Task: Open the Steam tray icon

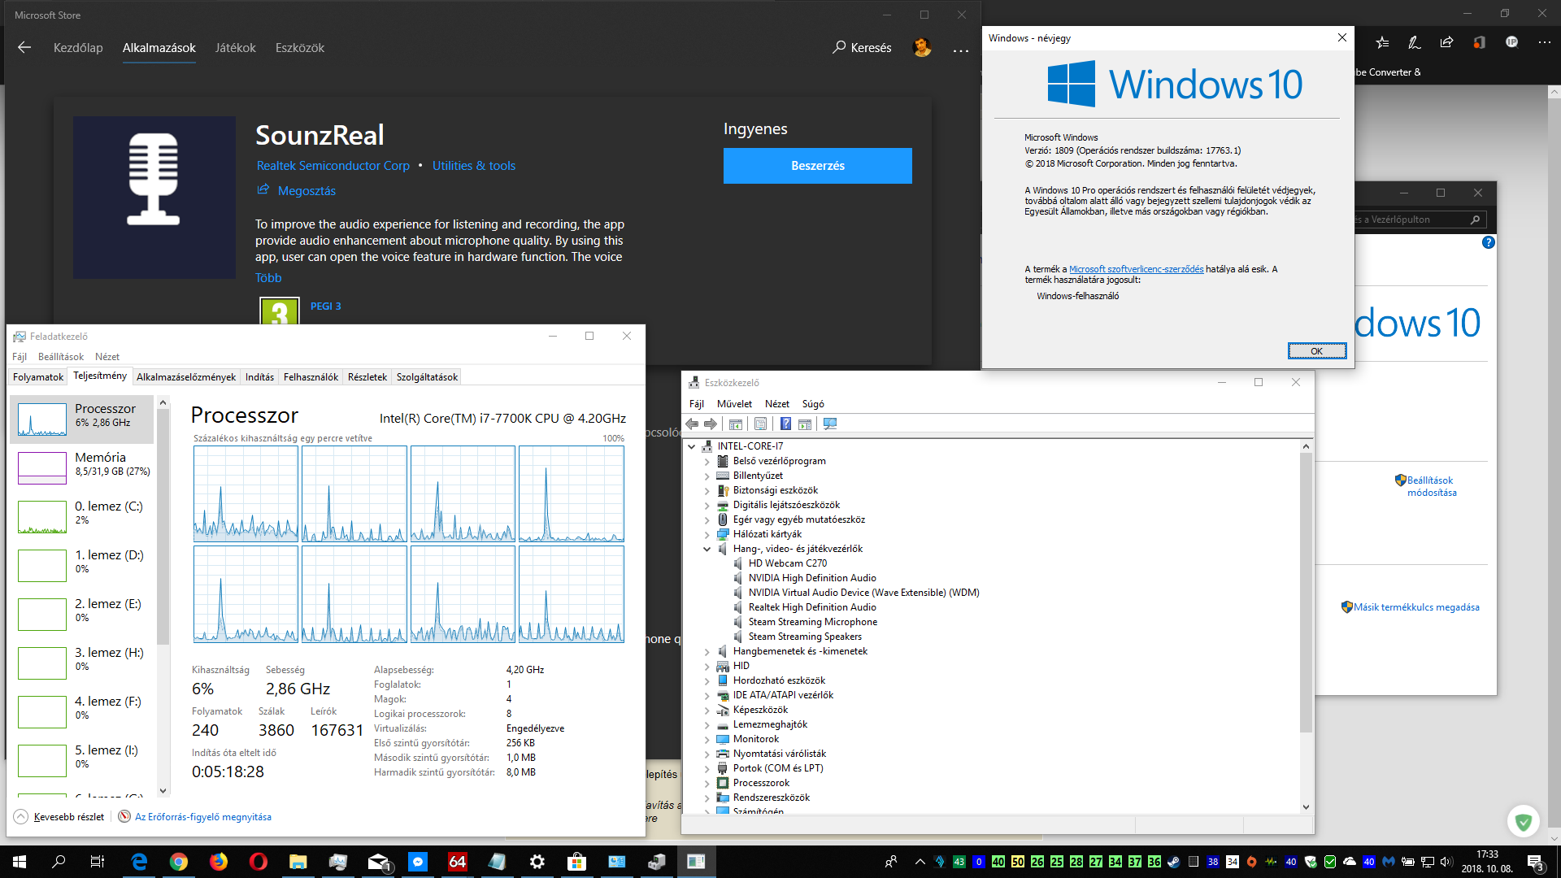Action: click(x=1174, y=862)
